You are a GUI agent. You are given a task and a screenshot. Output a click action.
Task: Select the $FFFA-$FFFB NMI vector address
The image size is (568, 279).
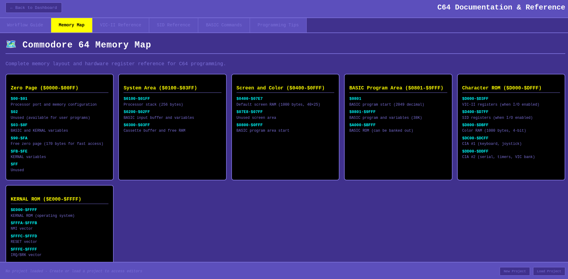click(24, 223)
